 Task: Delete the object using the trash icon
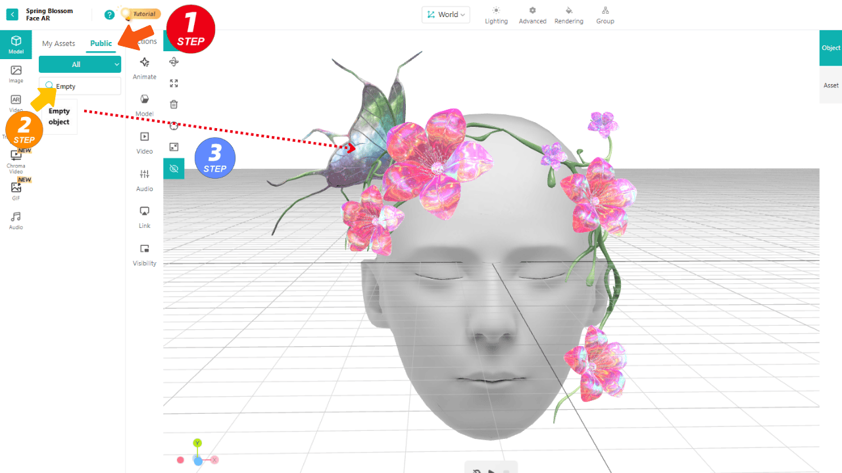tap(174, 104)
